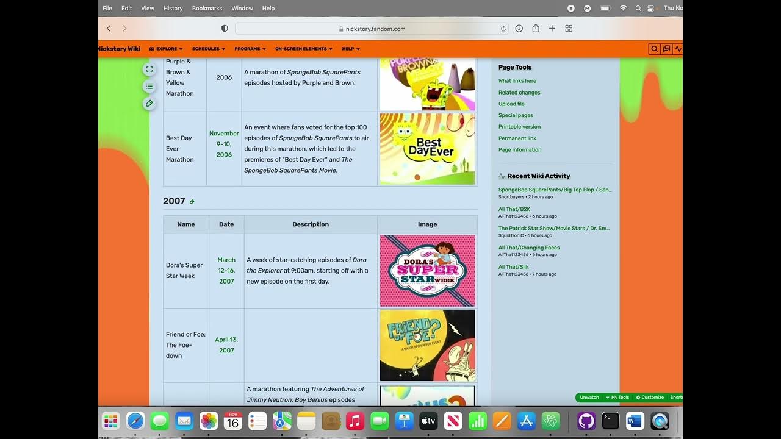
Task: Open the March 12-16, 2007 date link
Action: pyautogui.click(x=226, y=271)
